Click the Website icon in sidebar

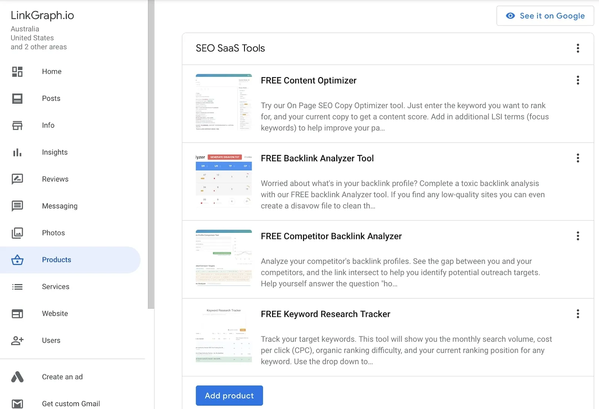(x=17, y=314)
